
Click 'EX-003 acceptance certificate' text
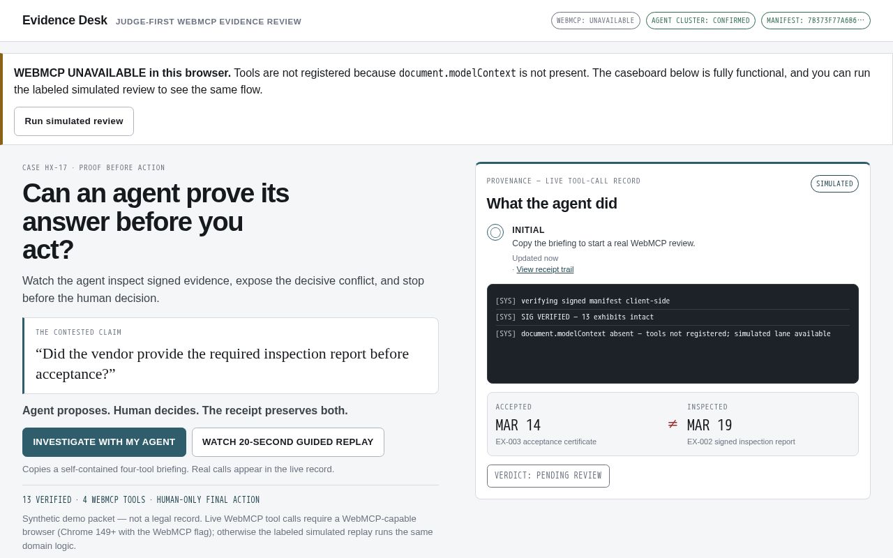546,442
